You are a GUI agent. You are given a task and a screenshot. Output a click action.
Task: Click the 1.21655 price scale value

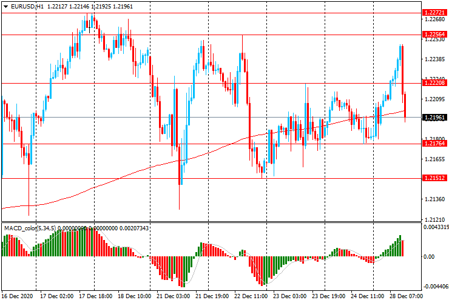click(x=435, y=159)
